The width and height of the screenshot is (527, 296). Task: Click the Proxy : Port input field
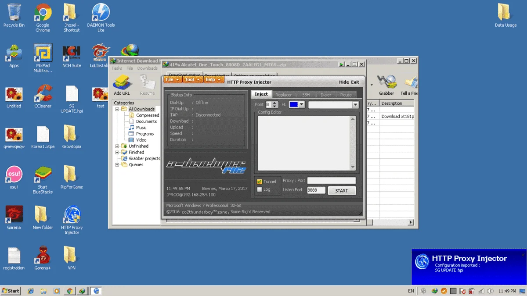pos(332,181)
